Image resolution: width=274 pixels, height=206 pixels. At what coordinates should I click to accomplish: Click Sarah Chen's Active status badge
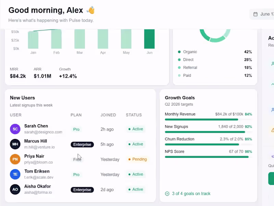(x=136, y=129)
